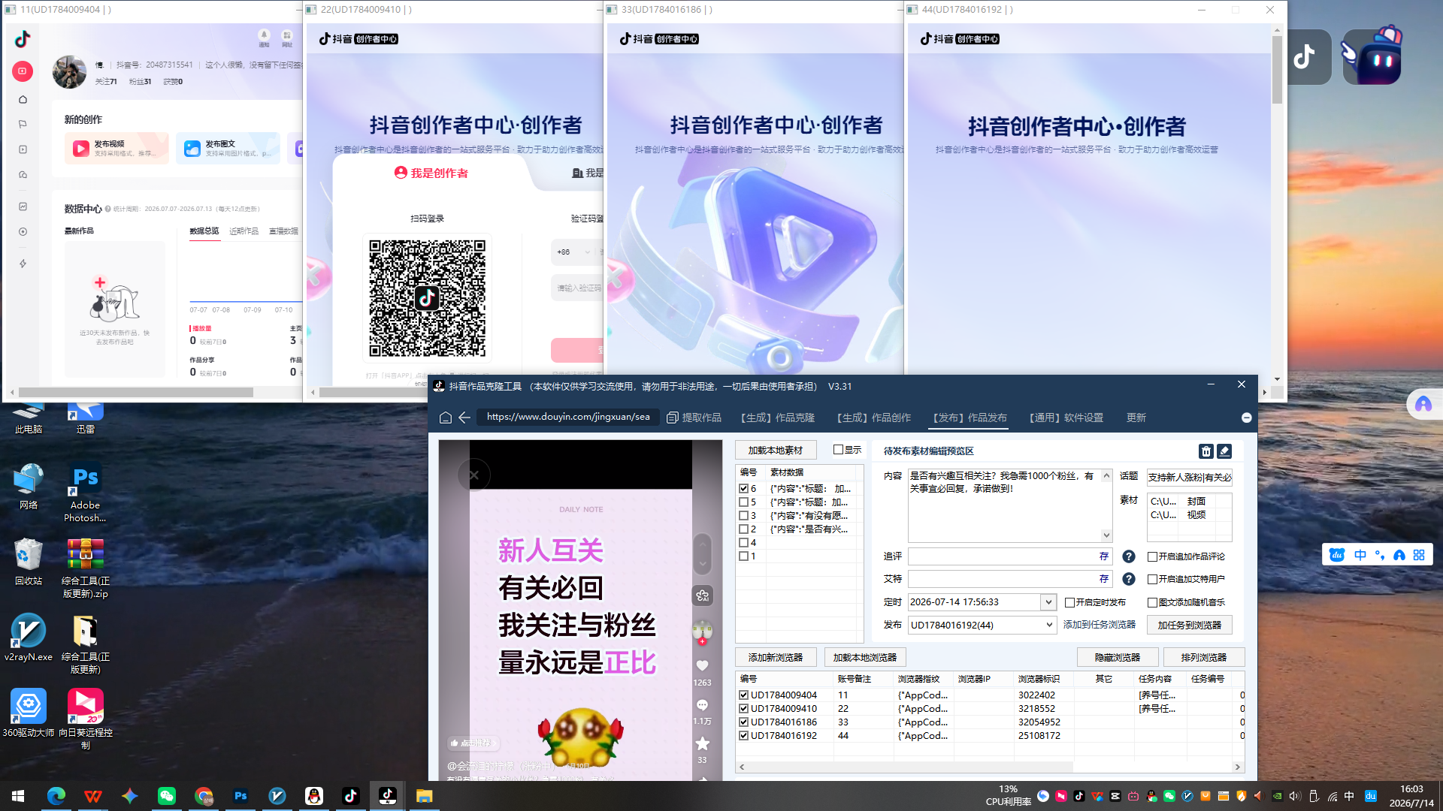
Task: Switch to 【生成】作品克隆 tab
Action: [x=777, y=418]
